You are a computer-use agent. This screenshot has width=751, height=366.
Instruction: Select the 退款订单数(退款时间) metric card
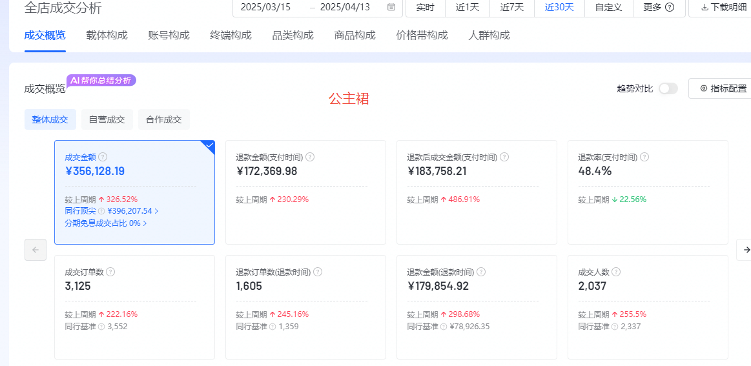[x=305, y=307]
